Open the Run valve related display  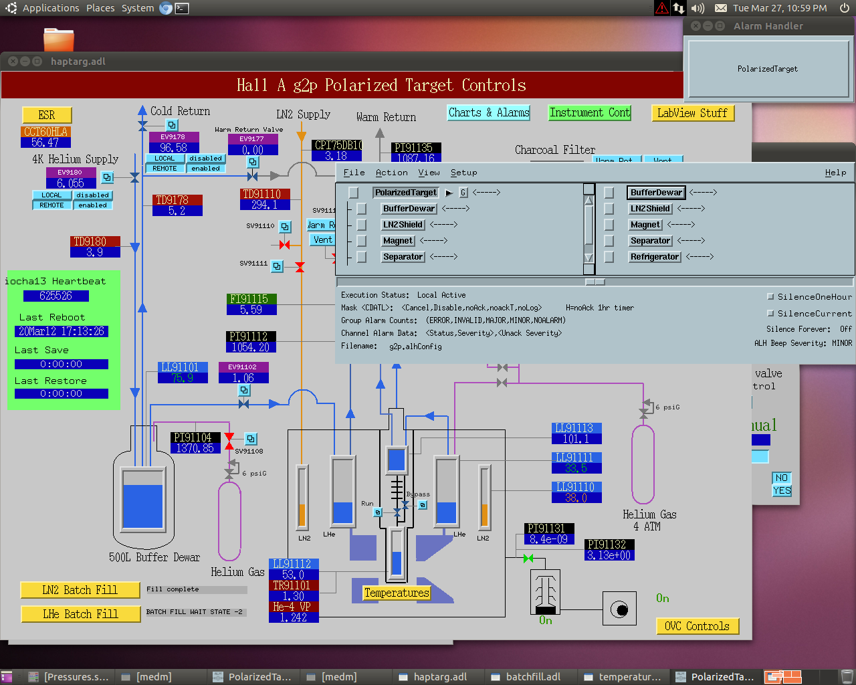[x=378, y=512]
